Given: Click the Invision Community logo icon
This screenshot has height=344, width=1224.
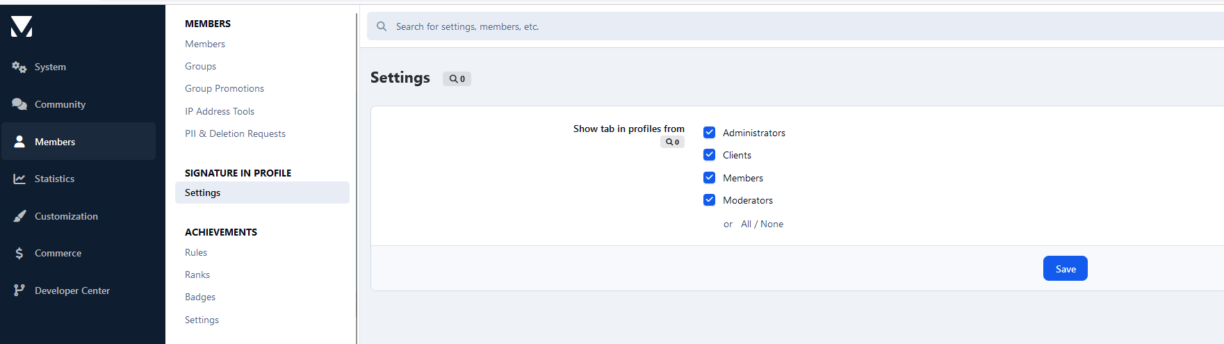Looking at the screenshot, I should coord(22,27).
